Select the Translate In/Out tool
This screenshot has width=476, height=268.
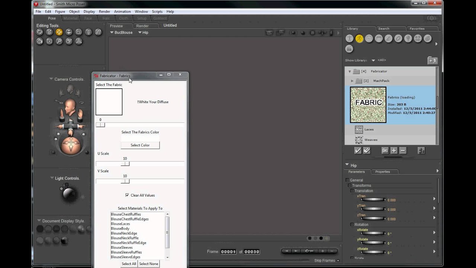click(69, 32)
